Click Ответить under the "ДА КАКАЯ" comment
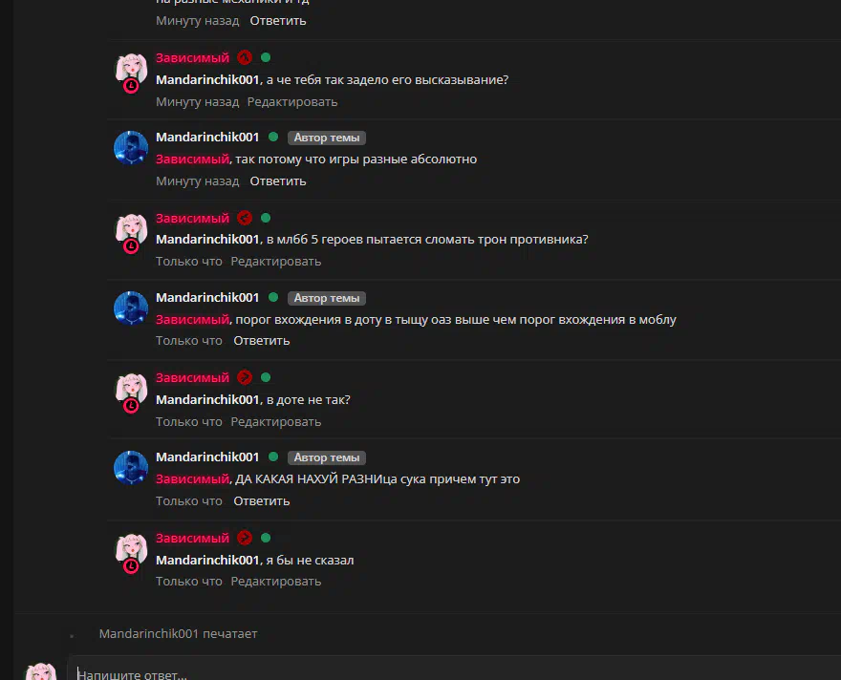 261,501
